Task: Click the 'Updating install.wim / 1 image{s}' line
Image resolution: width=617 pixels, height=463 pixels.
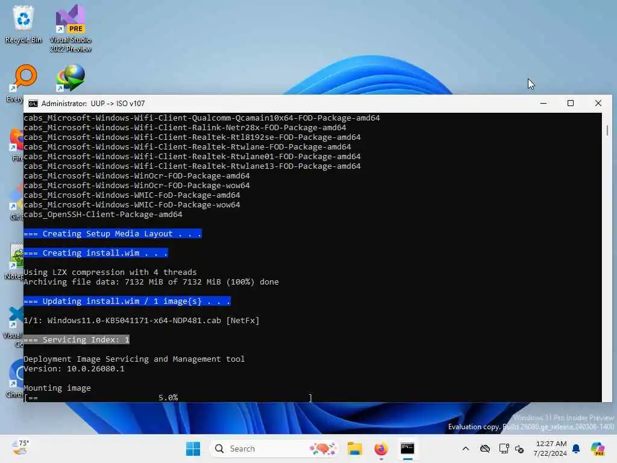Action: (x=127, y=301)
